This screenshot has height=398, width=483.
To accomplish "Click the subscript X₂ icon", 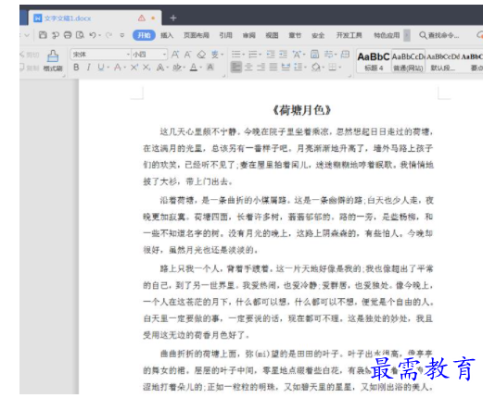I will (x=146, y=67).
